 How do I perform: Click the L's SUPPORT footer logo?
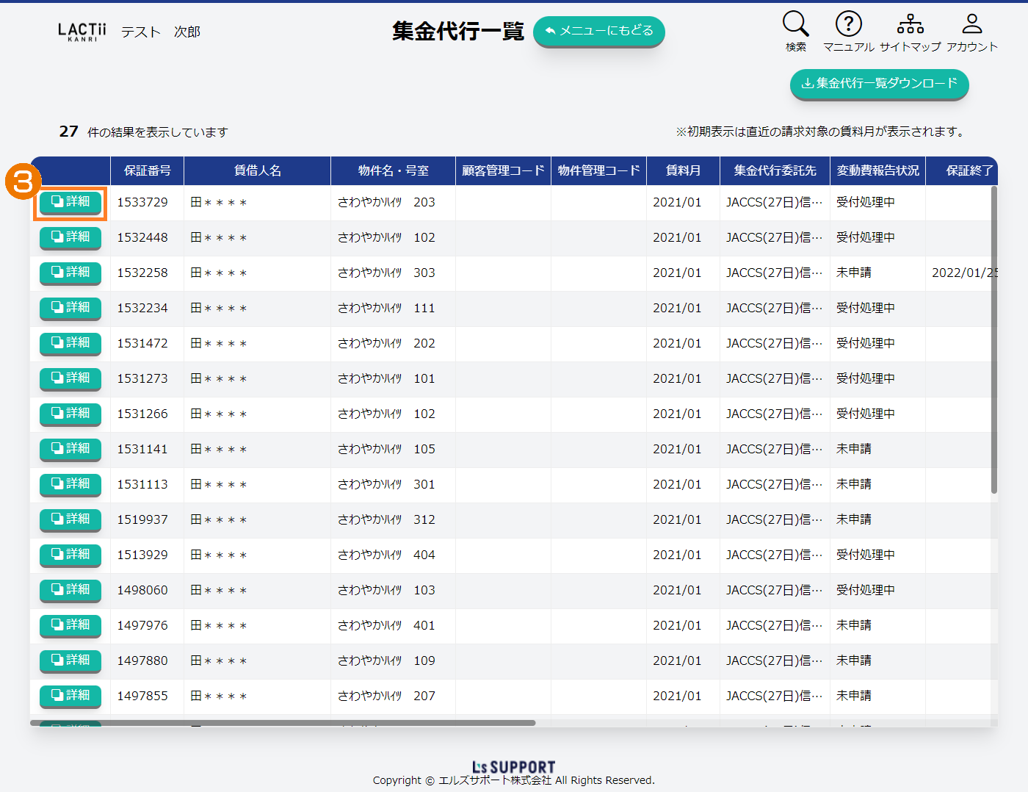click(513, 767)
